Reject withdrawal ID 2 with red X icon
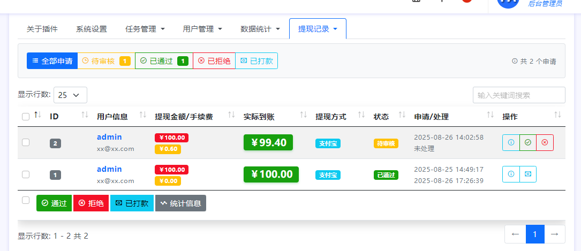The image size is (581, 251). click(545, 143)
